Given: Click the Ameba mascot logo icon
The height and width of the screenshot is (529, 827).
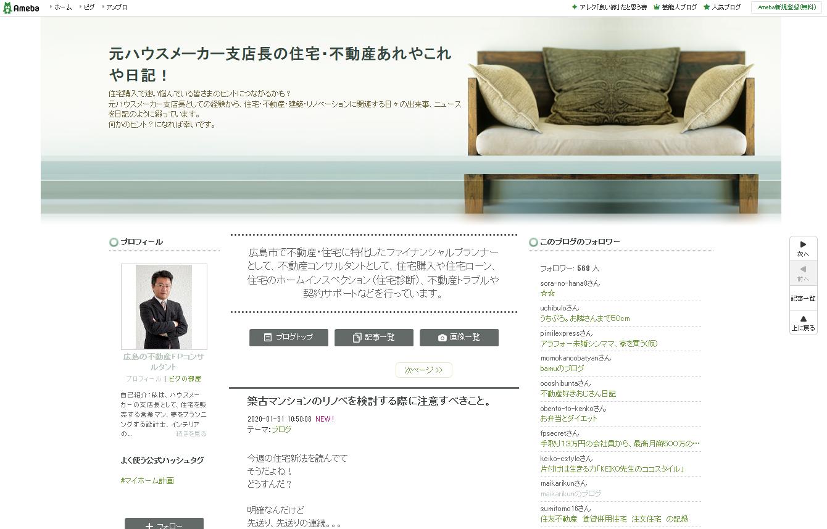Looking at the screenshot, I should tap(9, 8).
